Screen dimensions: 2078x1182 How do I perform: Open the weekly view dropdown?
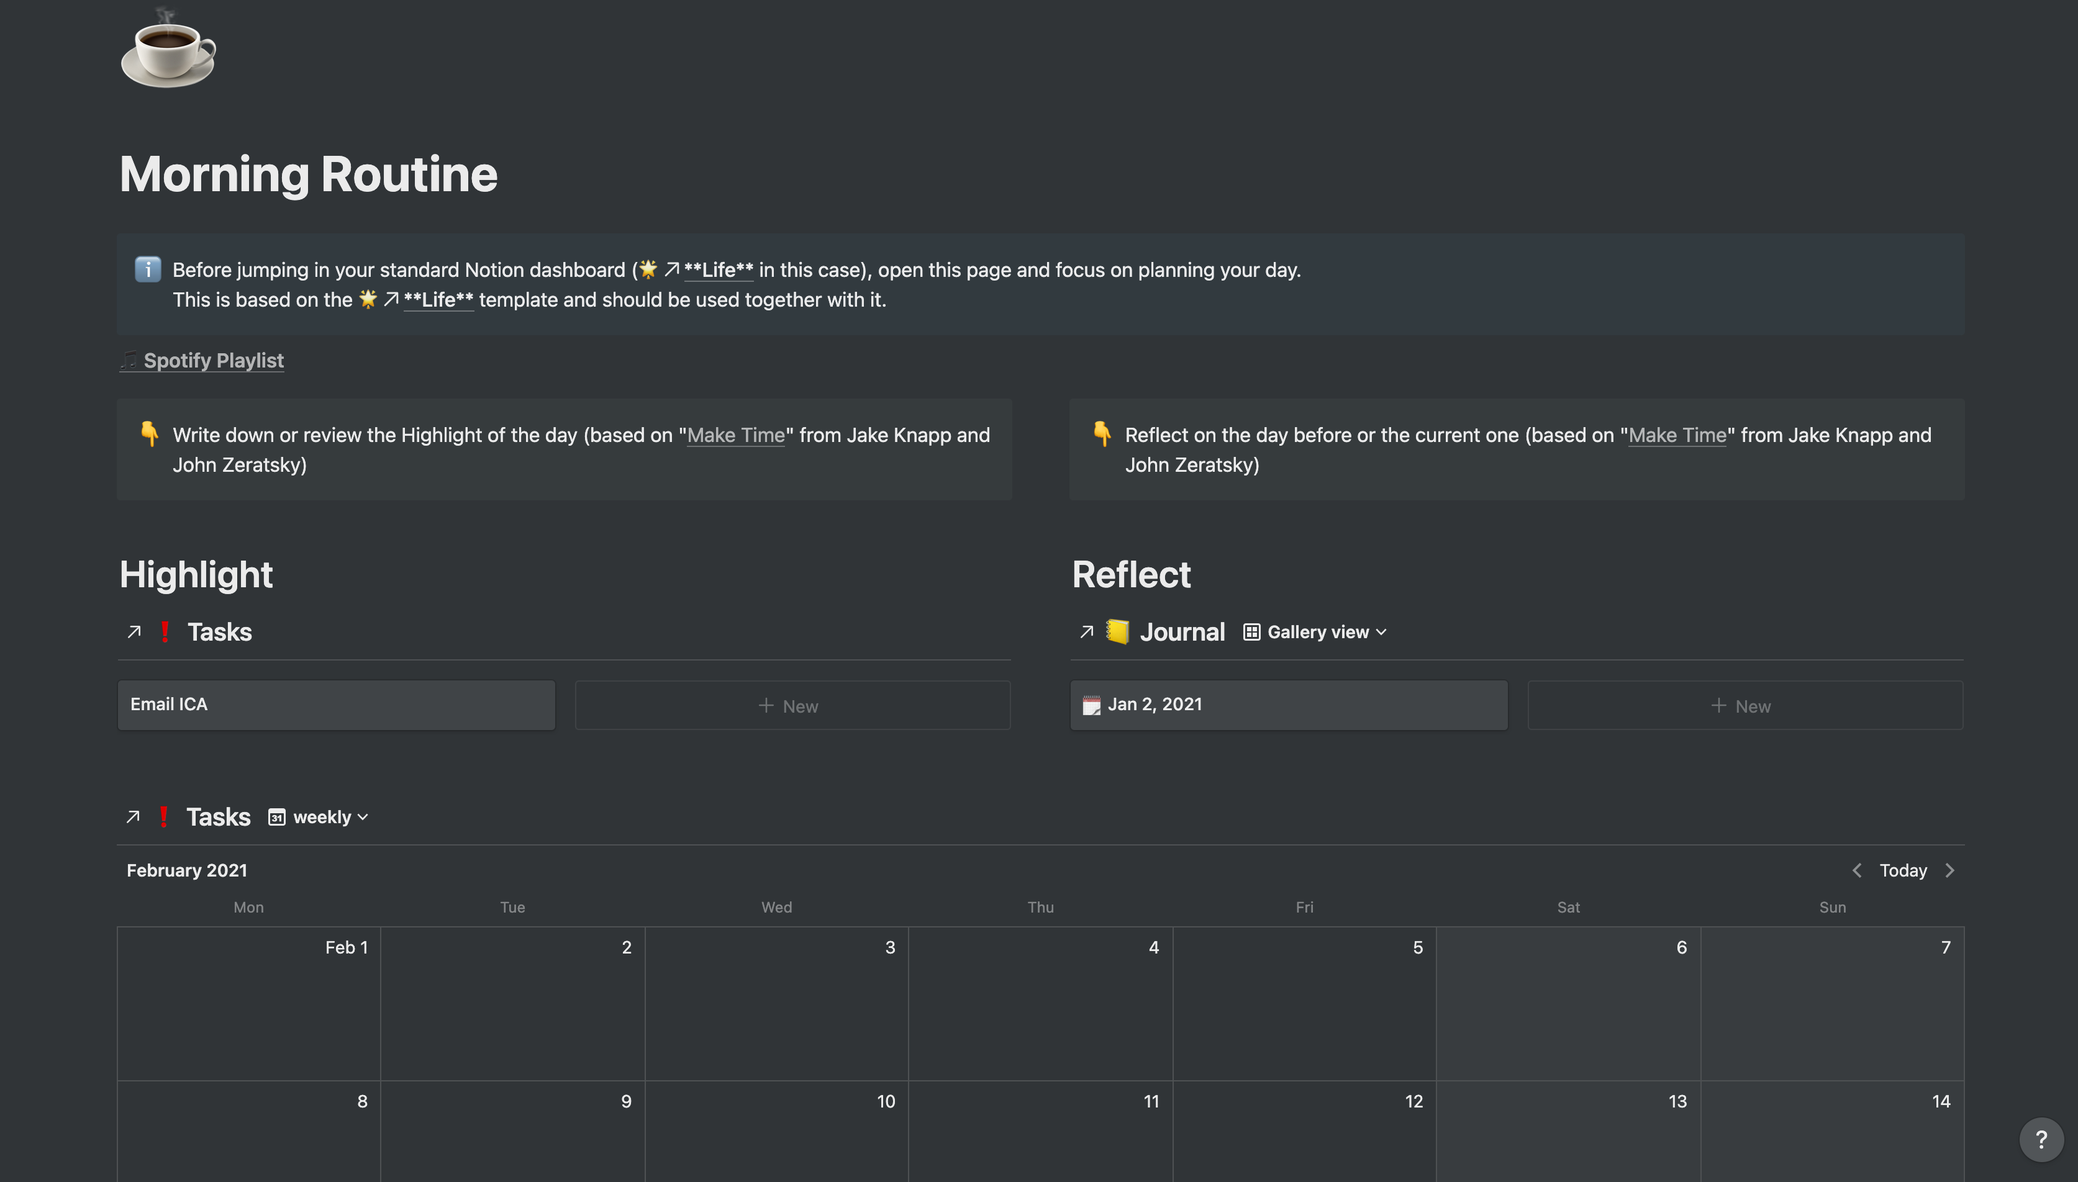[x=319, y=817]
